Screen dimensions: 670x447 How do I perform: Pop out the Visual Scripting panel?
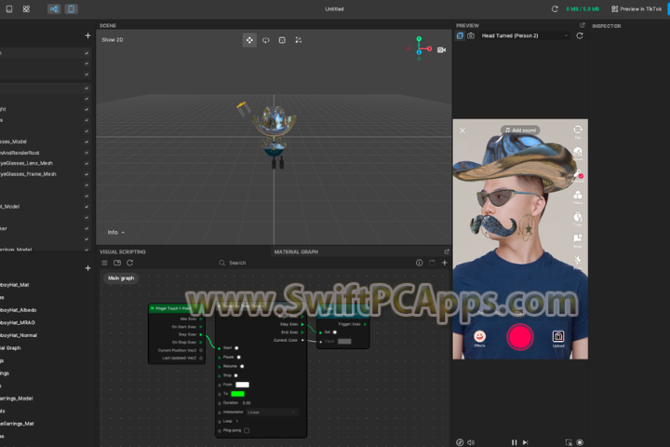coord(447,251)
